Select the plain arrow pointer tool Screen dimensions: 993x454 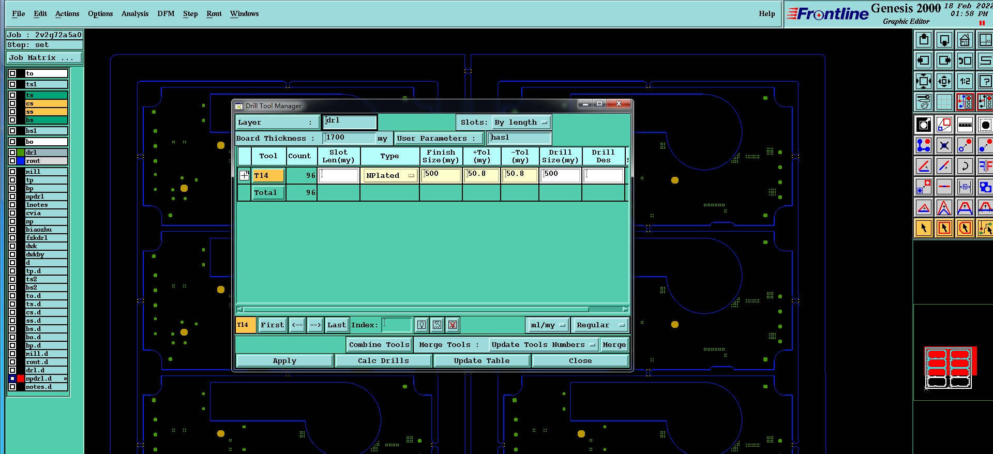[x=924, y=228]
